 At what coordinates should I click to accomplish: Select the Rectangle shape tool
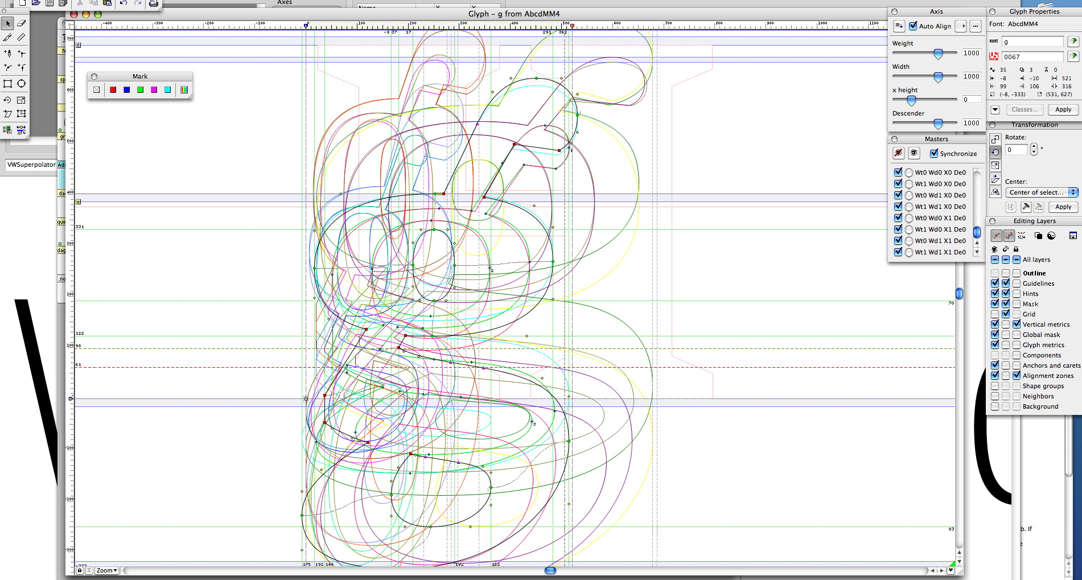click(7, 84)
